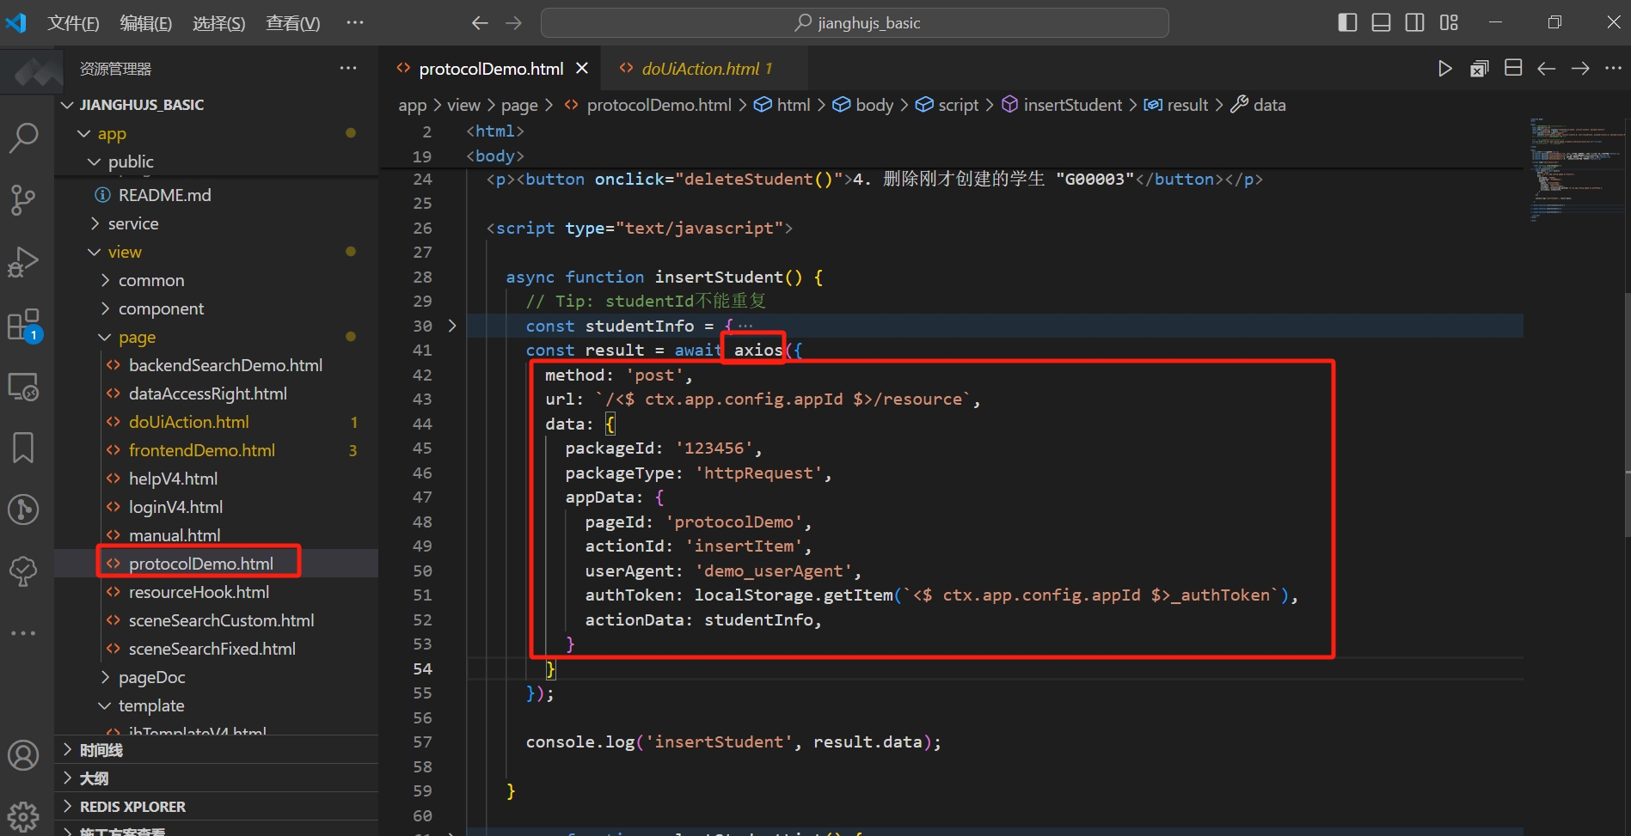Toggle the primary sidebar visibility

tap(1346, 22)
